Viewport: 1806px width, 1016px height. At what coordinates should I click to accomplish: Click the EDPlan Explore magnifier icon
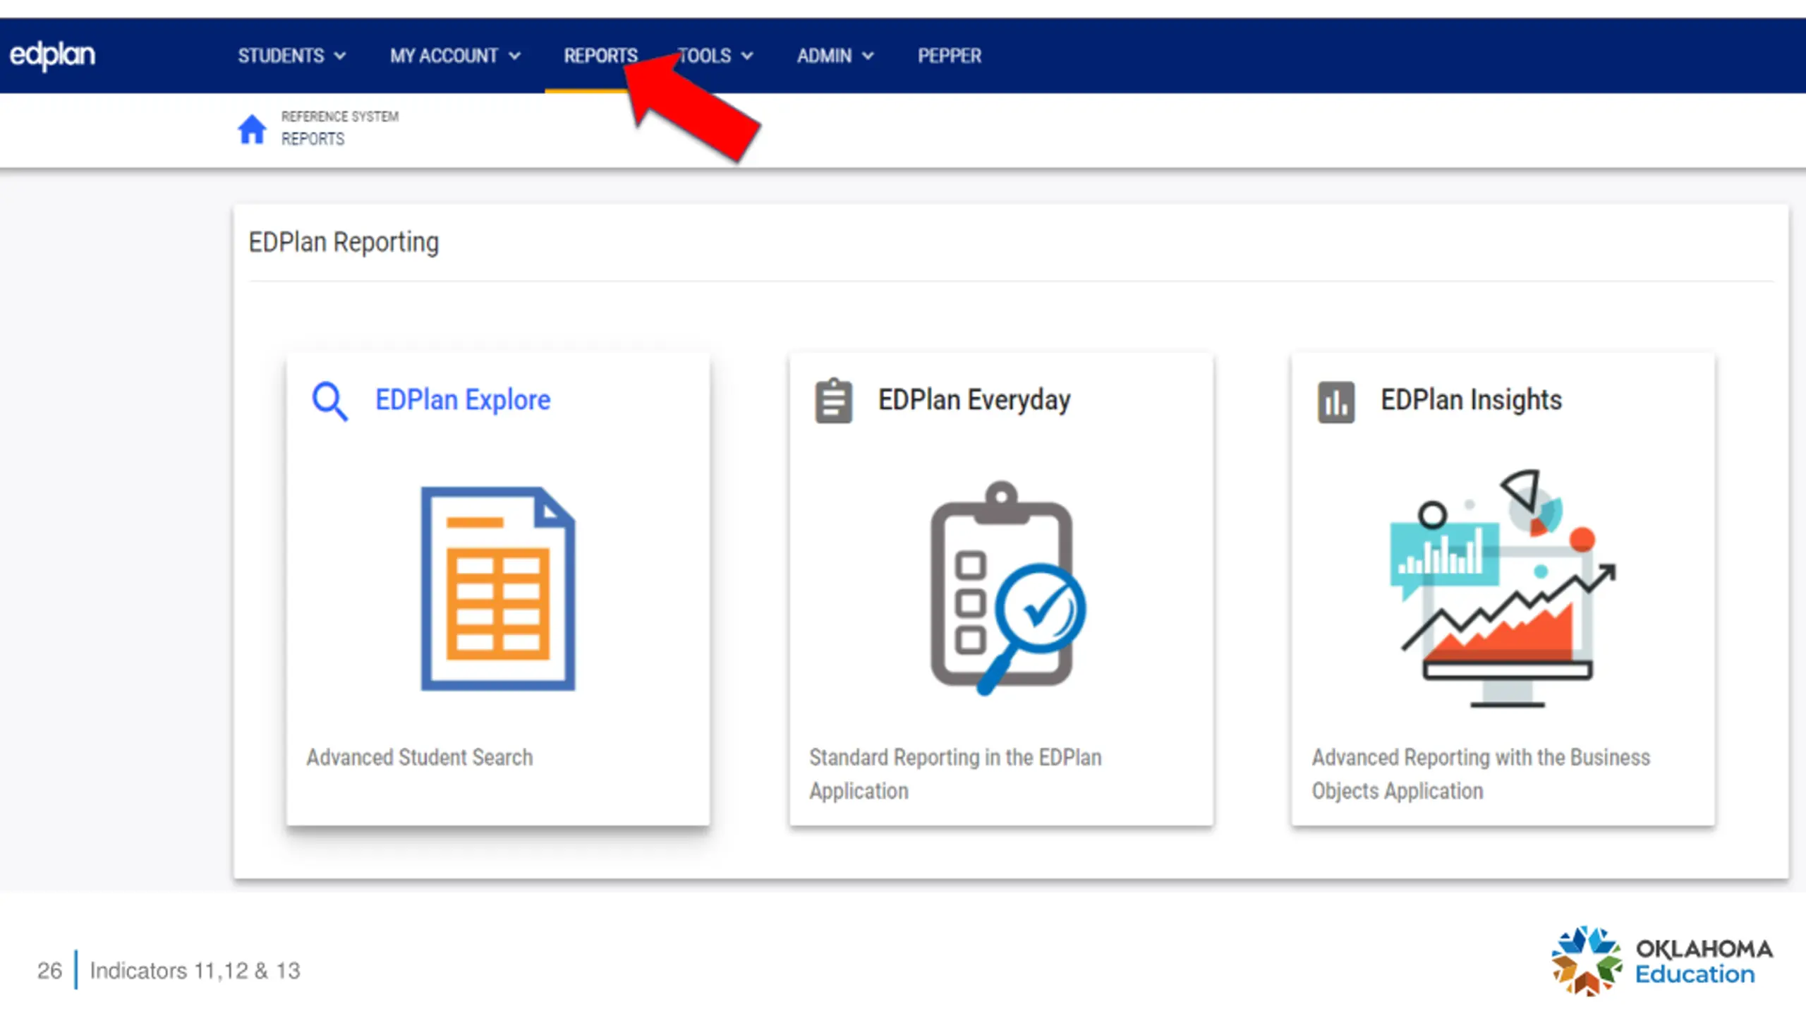pyautogui.click(x=329, y=401)
